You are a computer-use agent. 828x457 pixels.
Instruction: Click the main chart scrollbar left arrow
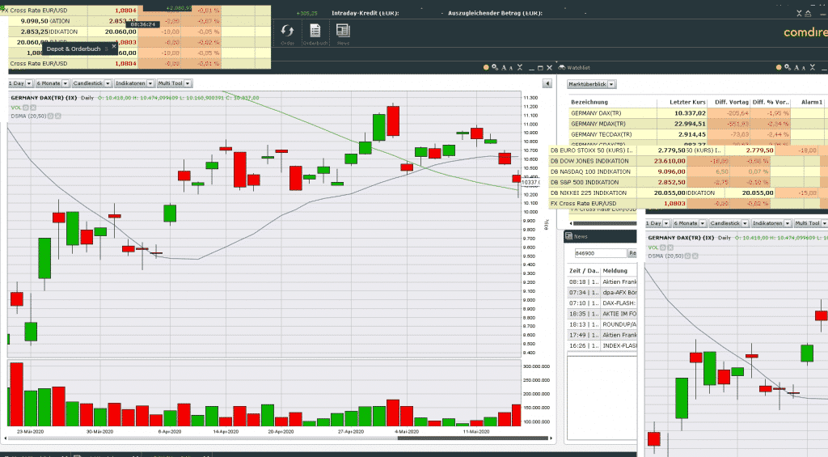[x=6, y=438]
